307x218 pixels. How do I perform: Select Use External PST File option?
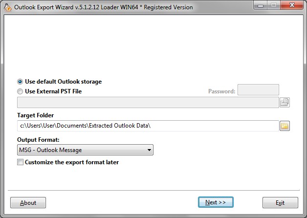[20, 91]
